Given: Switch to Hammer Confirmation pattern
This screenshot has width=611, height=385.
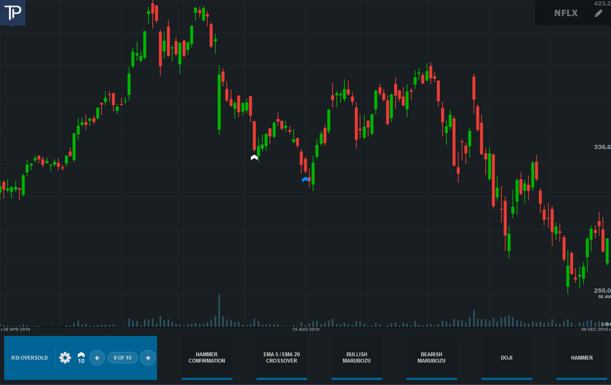Looking at the screenshot, I should click(207, 358).
